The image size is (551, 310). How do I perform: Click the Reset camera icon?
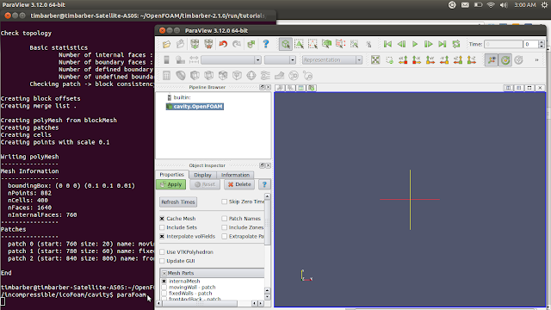tap(375, 59)
